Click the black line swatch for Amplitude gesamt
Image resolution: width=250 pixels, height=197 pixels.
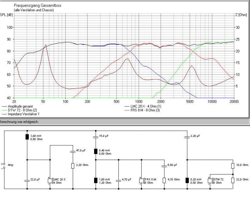(4, 106)
